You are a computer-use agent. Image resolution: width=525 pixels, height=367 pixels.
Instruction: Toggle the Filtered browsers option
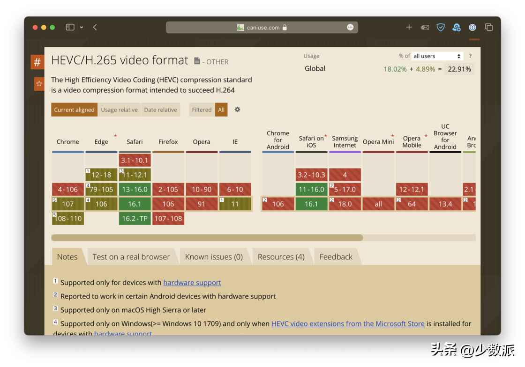[x=202, y=110]
